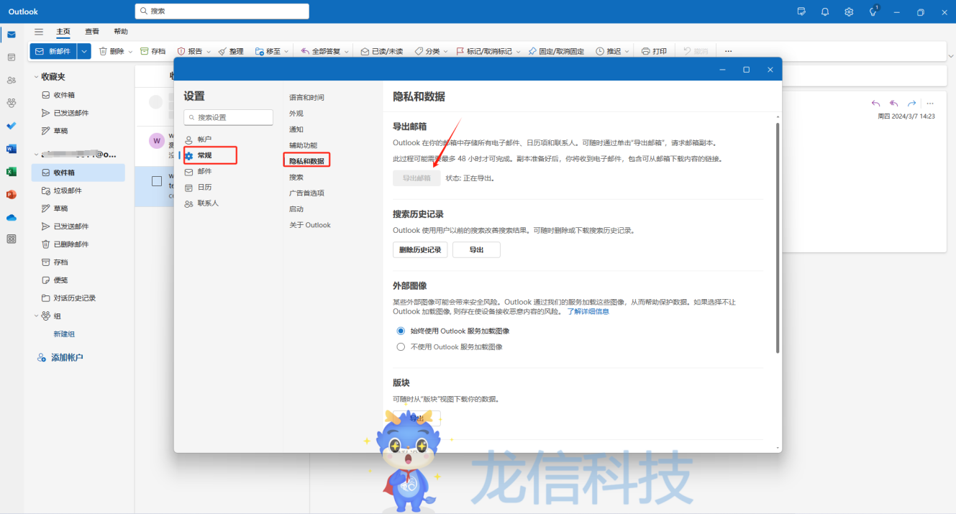Open the My Day icon in title bar
This screenshot has width=956, height=514.
801,12
